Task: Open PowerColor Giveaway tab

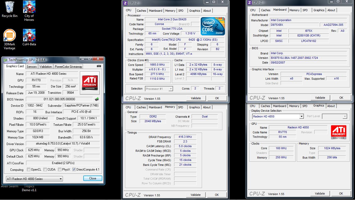Action: (68, 67)
